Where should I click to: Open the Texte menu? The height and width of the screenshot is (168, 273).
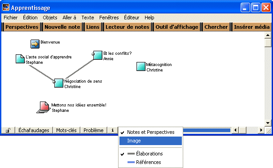tap(88, 18)
